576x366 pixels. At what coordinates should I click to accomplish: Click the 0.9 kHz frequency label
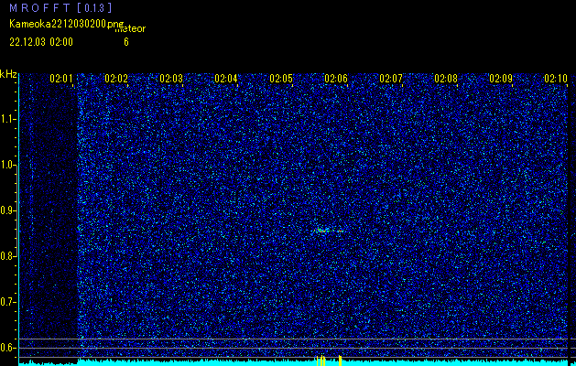pyautogui.click(x=7, y=210)
